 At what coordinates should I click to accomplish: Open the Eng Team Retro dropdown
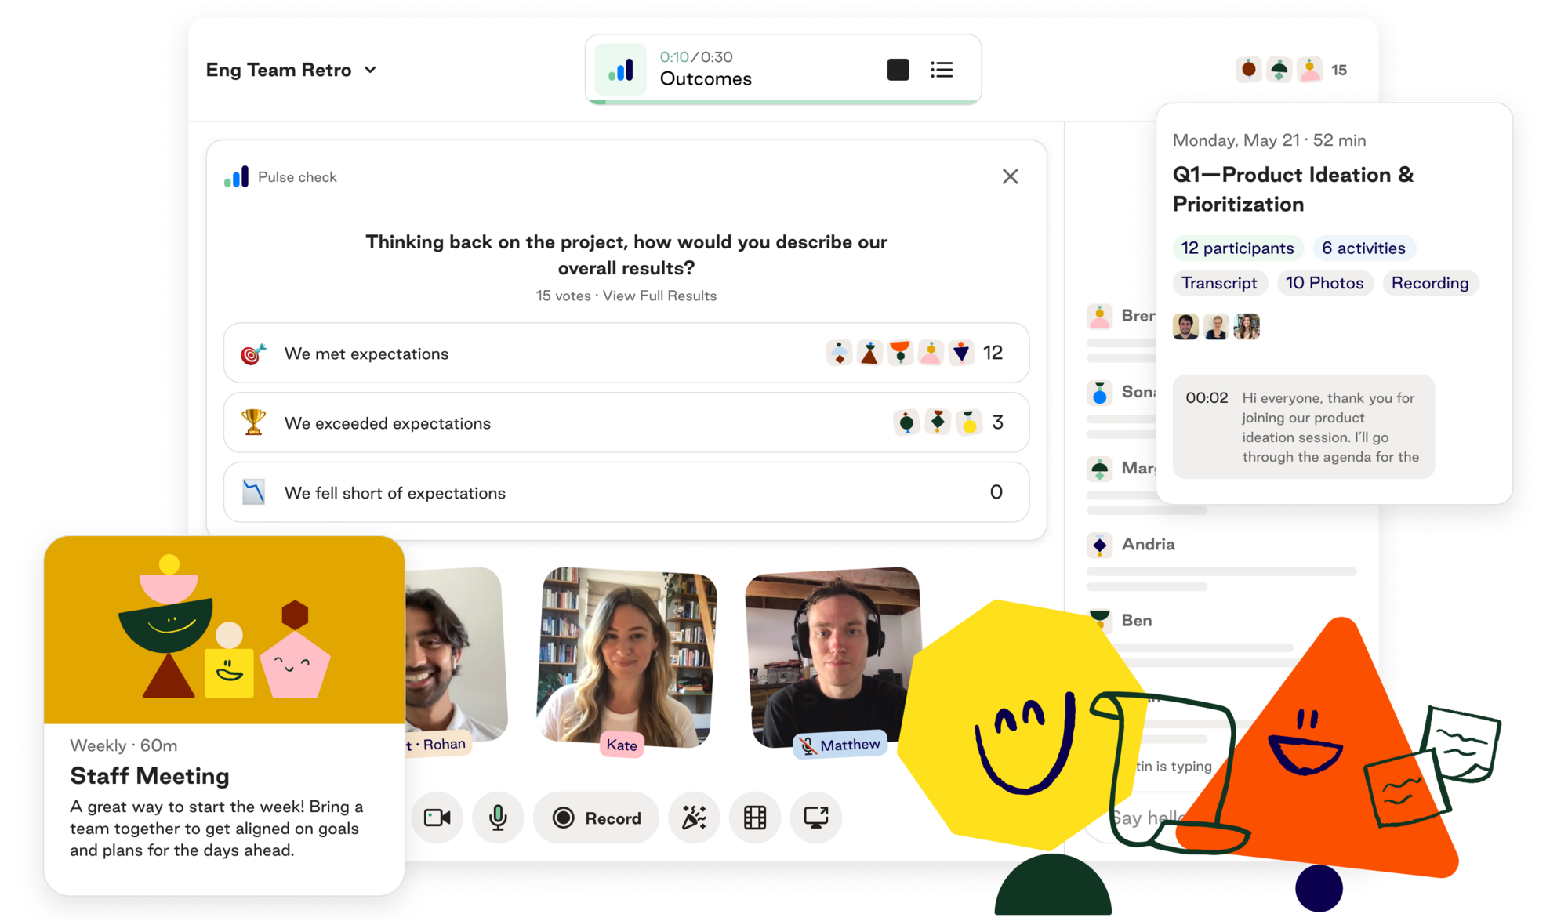291,70
